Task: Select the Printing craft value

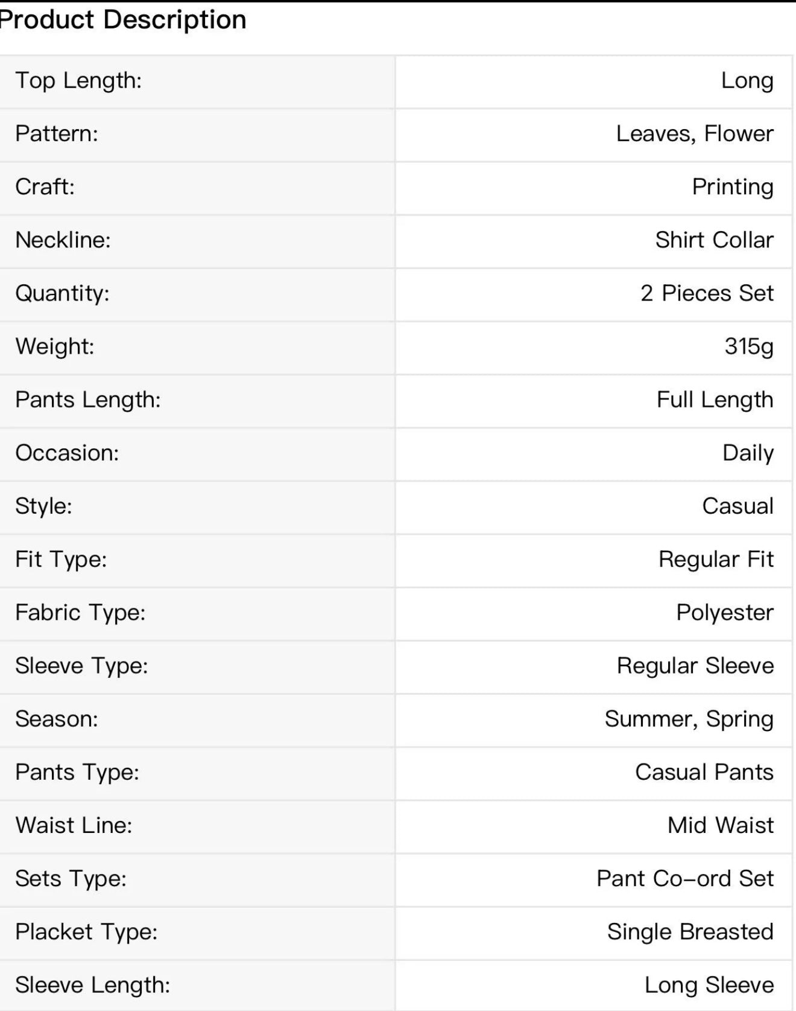Action: (733, 187)
